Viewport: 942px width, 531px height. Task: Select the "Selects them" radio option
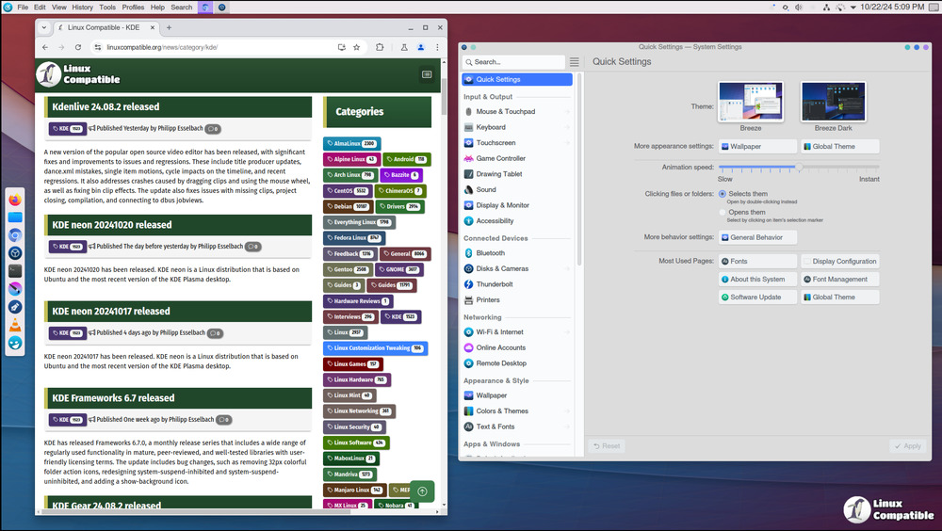pyautogui.click(x=723, y=194)
